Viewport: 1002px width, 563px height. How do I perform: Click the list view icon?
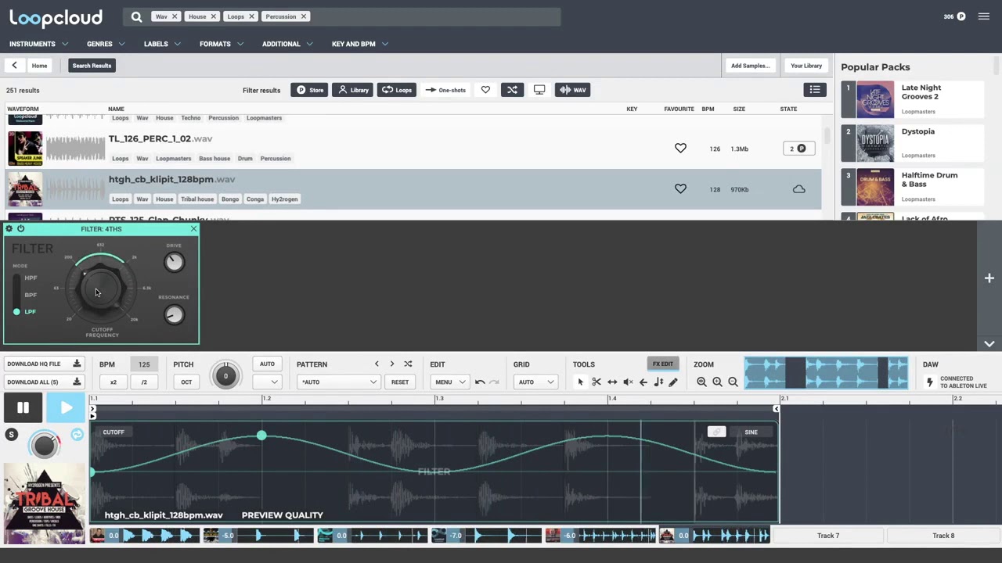pyautogui.click(x=815, y=90)
